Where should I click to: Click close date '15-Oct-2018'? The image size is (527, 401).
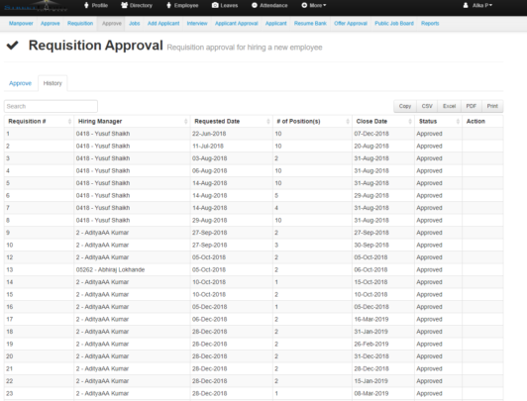[370, 282]
